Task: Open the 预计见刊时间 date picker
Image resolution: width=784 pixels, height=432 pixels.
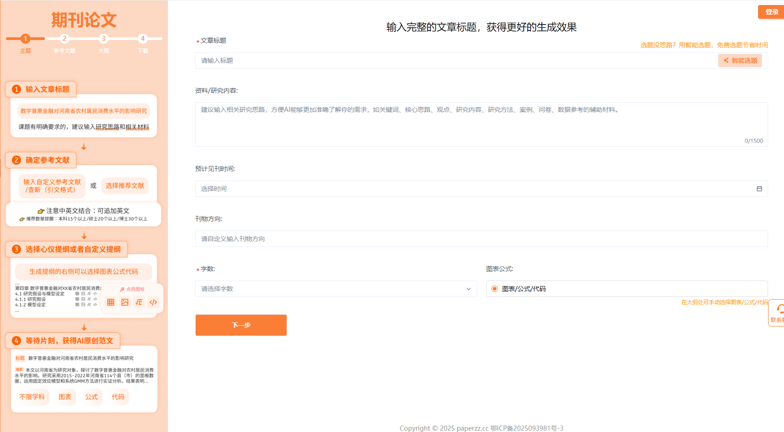Action: [x=473, y=189]
